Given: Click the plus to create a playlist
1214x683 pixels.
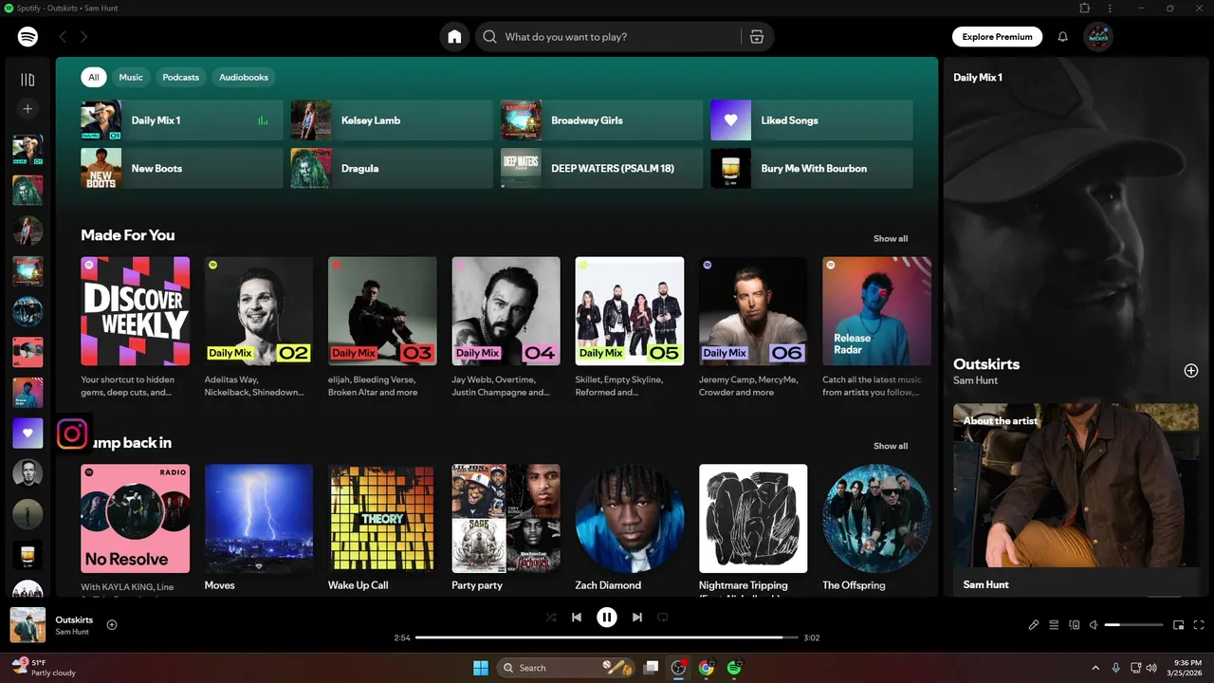Looking at the screenshot, I should (28, 109).
